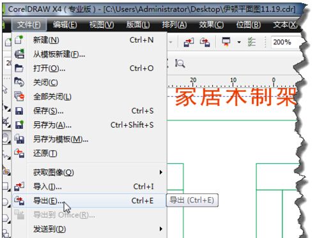Click the 200% zoom level field

point(286,42)
